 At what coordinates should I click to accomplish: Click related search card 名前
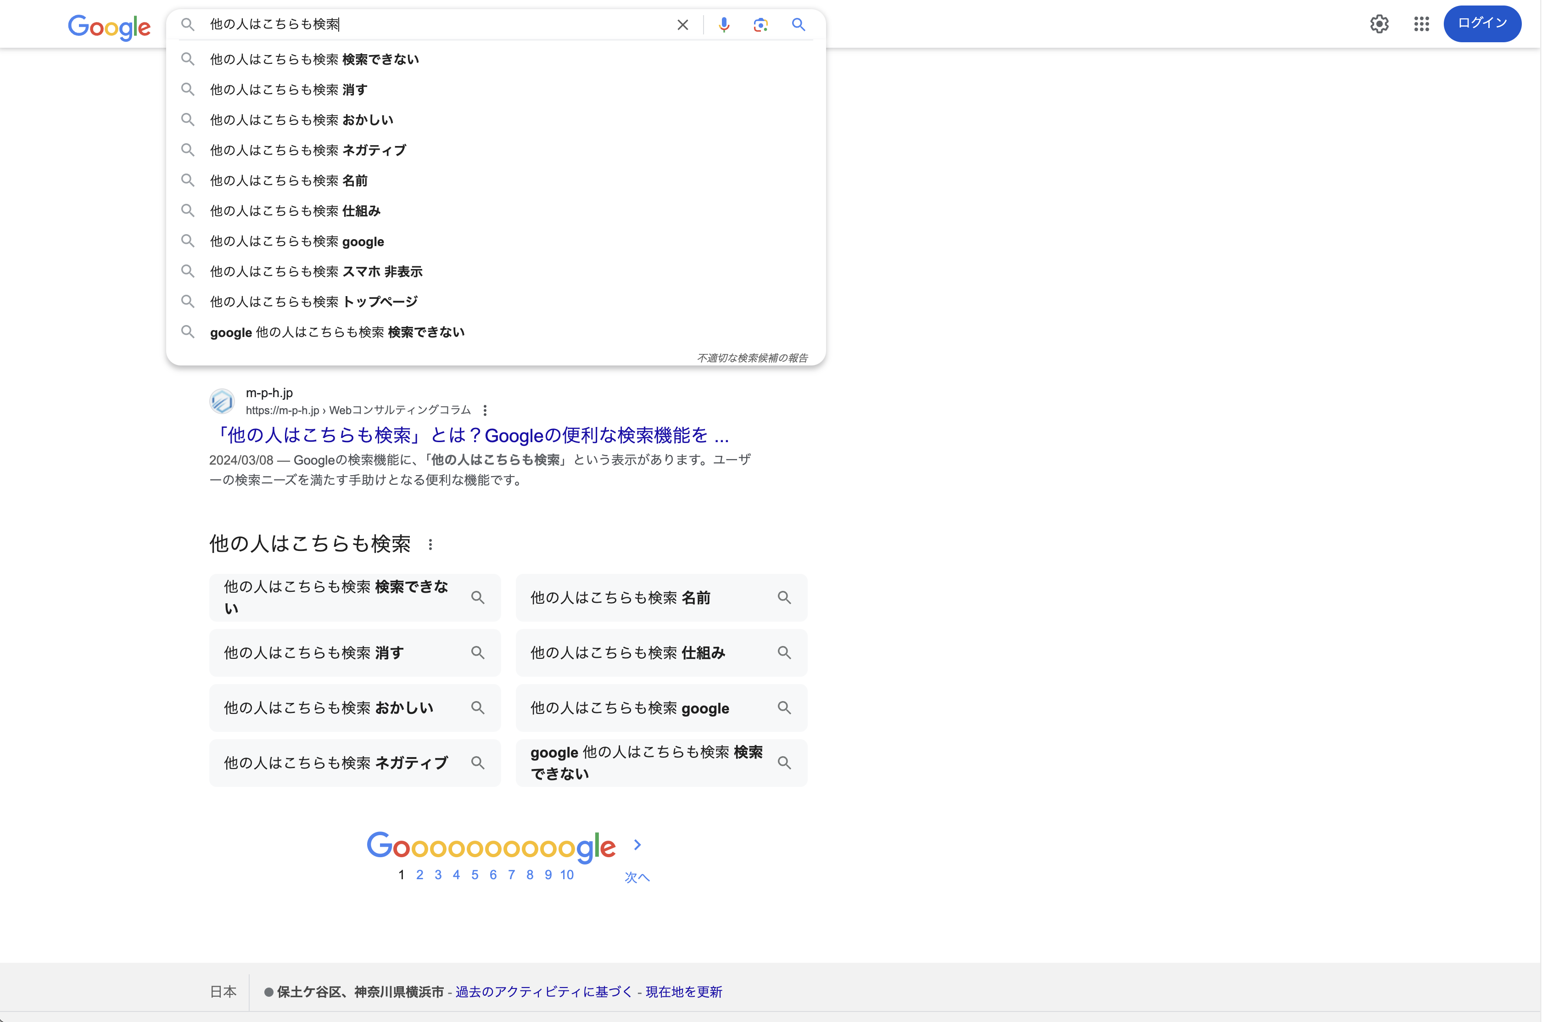661,598
